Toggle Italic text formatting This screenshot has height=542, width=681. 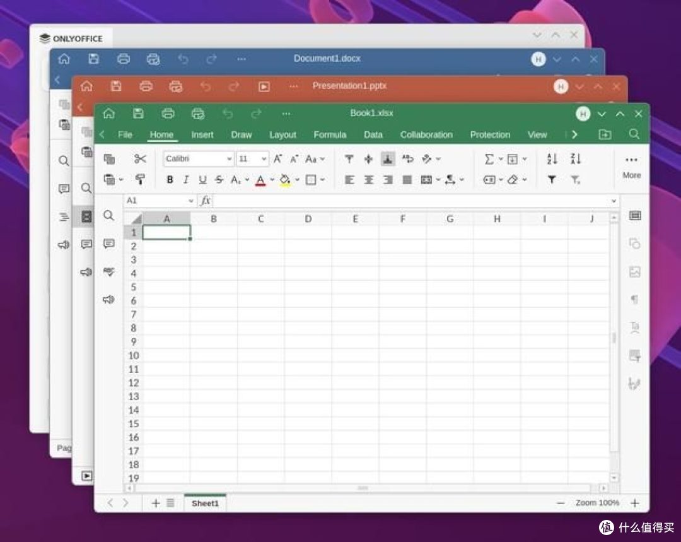pos(186,179)
